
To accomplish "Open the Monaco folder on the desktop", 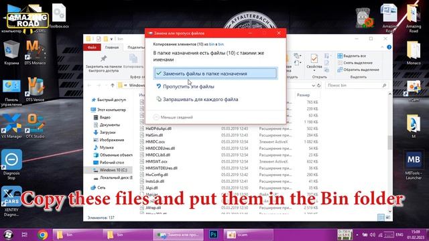I will [414, 52].
